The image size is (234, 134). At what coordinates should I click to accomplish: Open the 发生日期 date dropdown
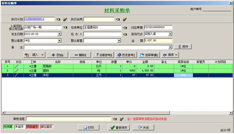[x=60, y=34]
